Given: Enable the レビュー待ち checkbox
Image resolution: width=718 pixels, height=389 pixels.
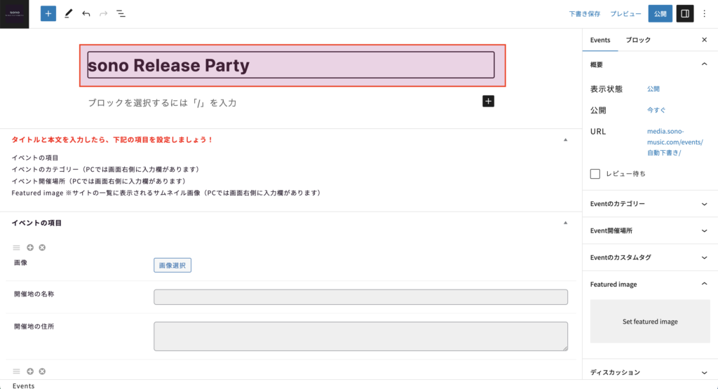Looking at the screenshot, I should (x=595, y=173).
